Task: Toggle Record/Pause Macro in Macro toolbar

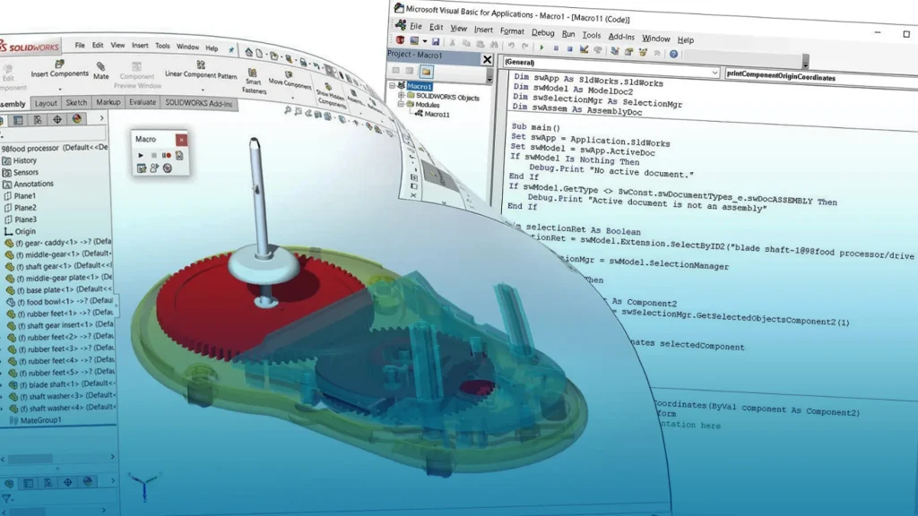Action: click(167, 156)
